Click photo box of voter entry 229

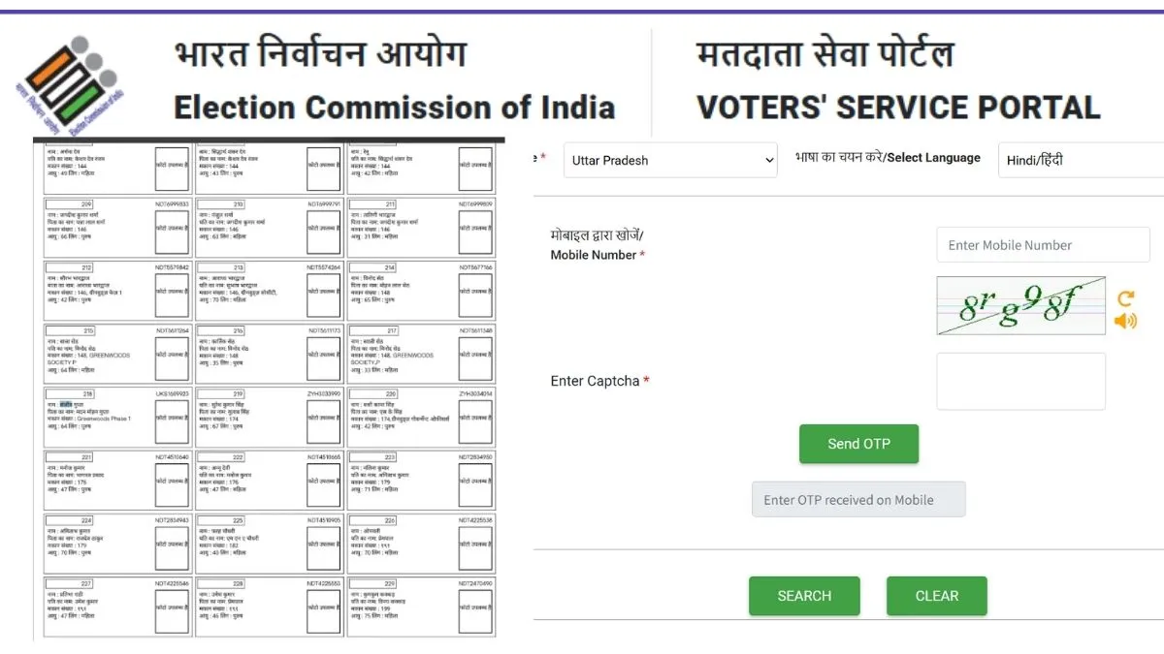point(475,606)
